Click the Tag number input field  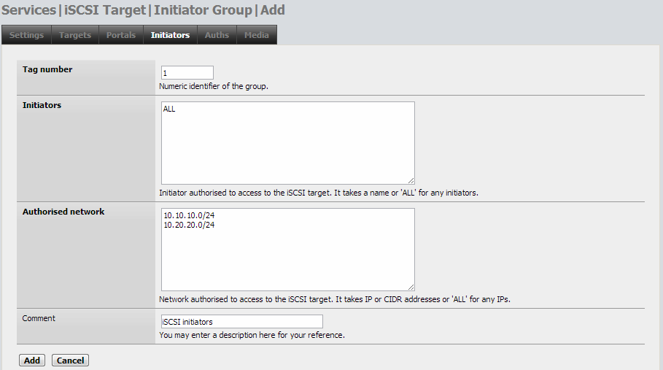187,73
